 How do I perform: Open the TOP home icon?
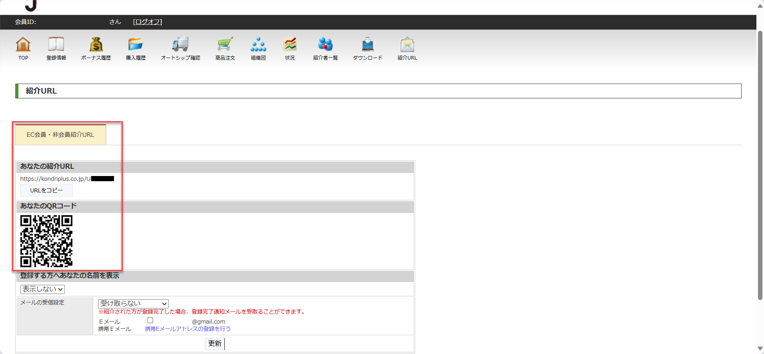[23, 44]
